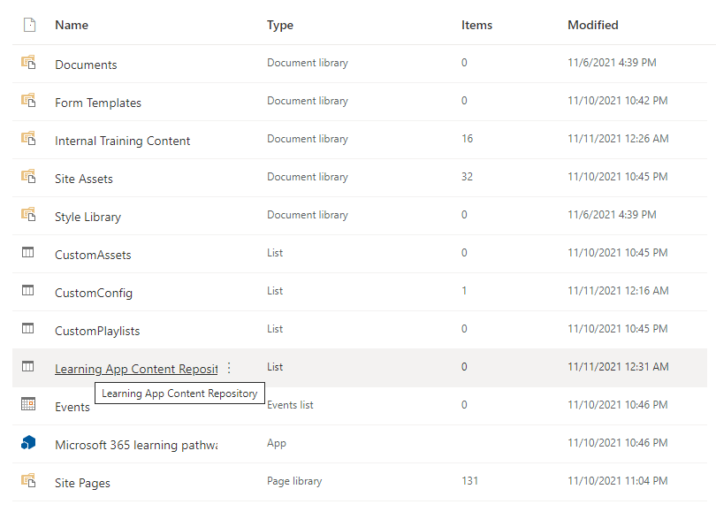Screen dimensions: 716x512
Task: Click the Microsoft 365 learning pathways app icon
Action: 28,442
